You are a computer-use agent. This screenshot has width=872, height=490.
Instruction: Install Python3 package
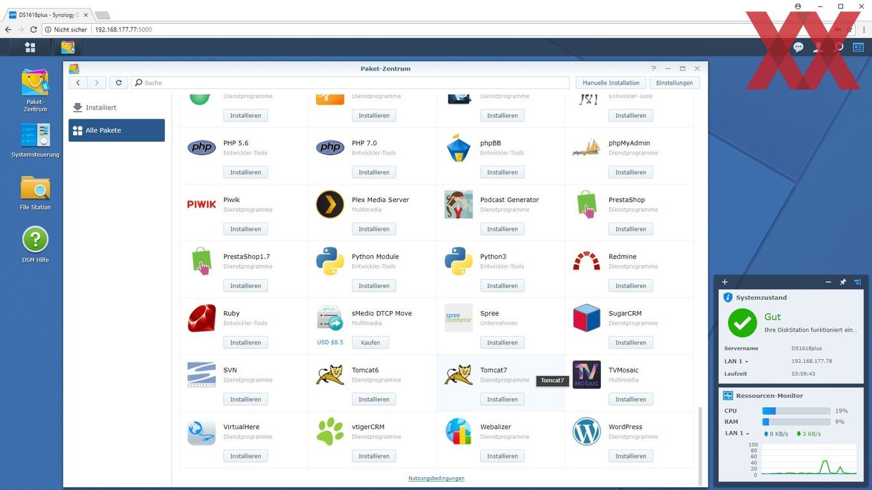502,286
